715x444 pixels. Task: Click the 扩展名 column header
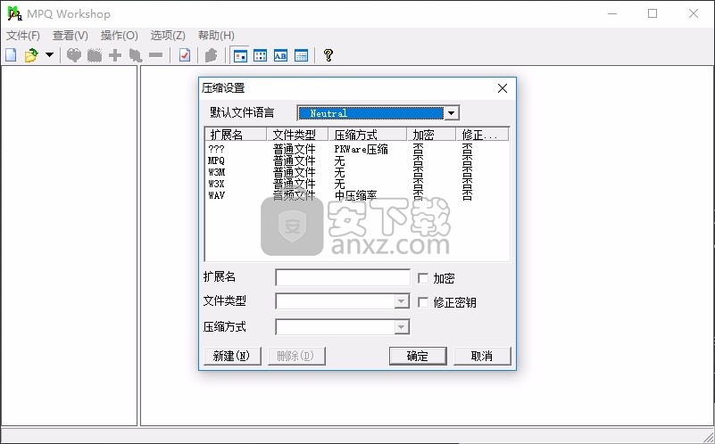click(x=236, y=135)
